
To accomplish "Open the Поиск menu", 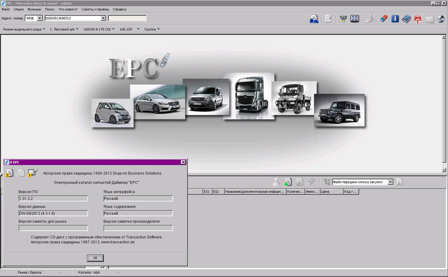I will pyautogui.click(x=50, y=9).
